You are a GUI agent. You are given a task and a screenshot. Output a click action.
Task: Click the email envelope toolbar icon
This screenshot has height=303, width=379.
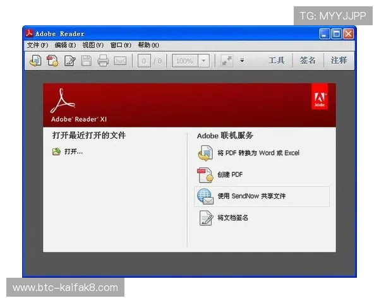[x=120, y=61]
